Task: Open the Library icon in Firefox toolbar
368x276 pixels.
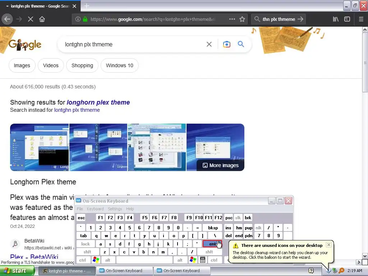Action: (x=336, y=19)
